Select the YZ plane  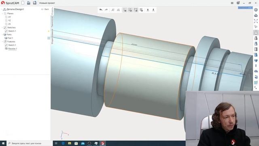pyautogui.click(x=9, y=21)
